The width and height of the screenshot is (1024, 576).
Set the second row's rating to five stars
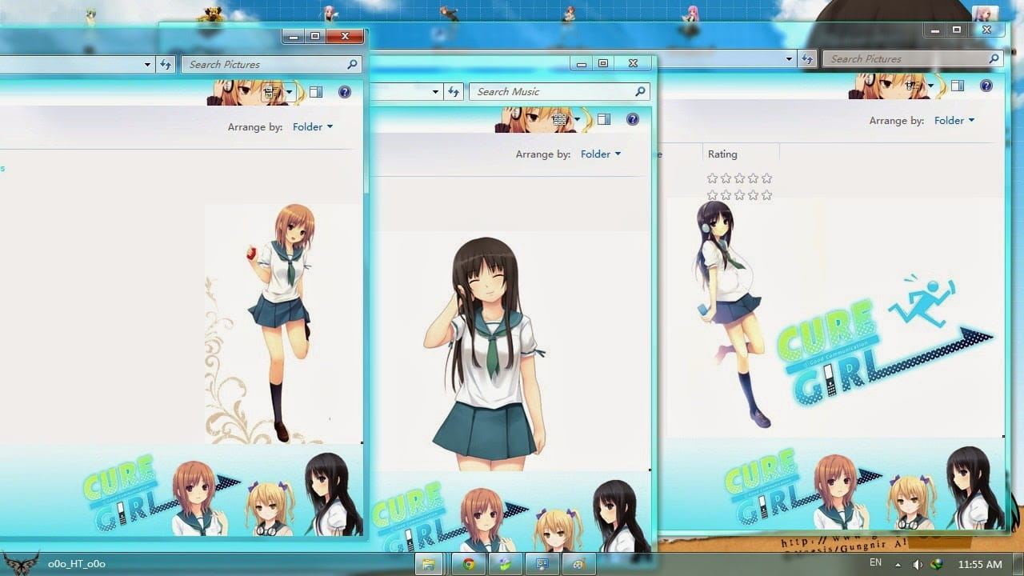tap(766, 195)
